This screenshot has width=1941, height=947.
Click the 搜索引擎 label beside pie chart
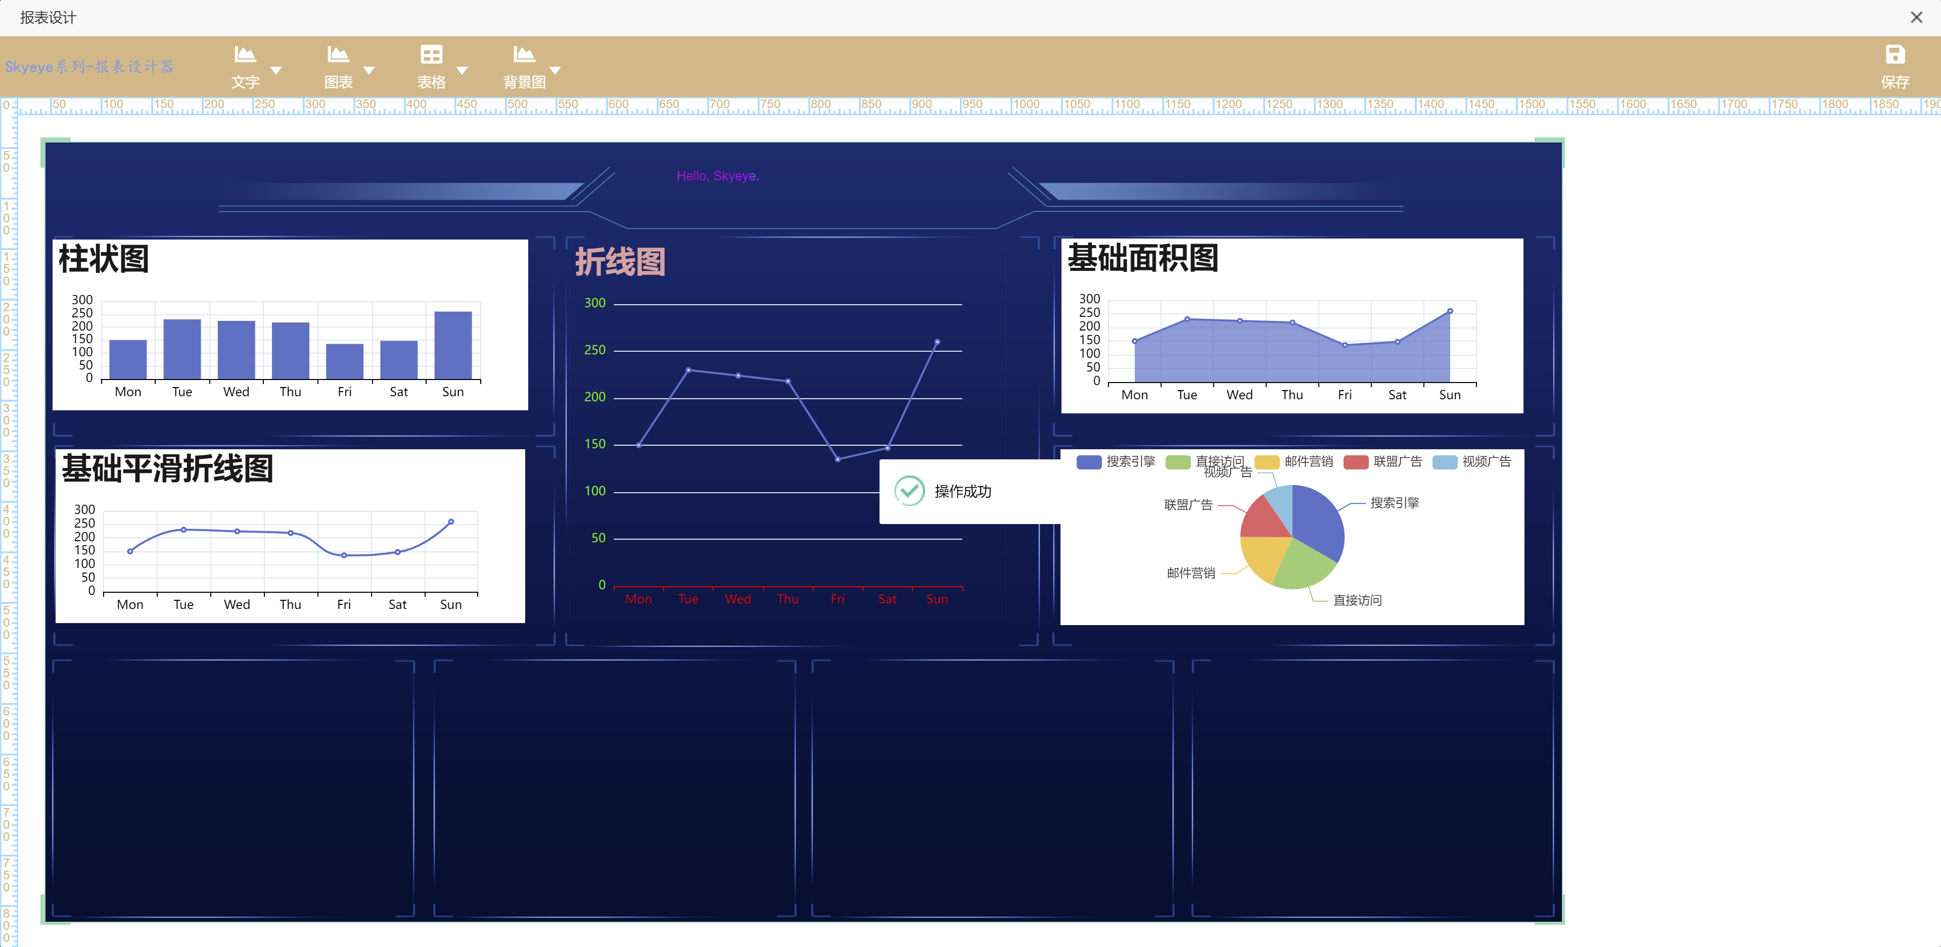tap(1395, 502)
